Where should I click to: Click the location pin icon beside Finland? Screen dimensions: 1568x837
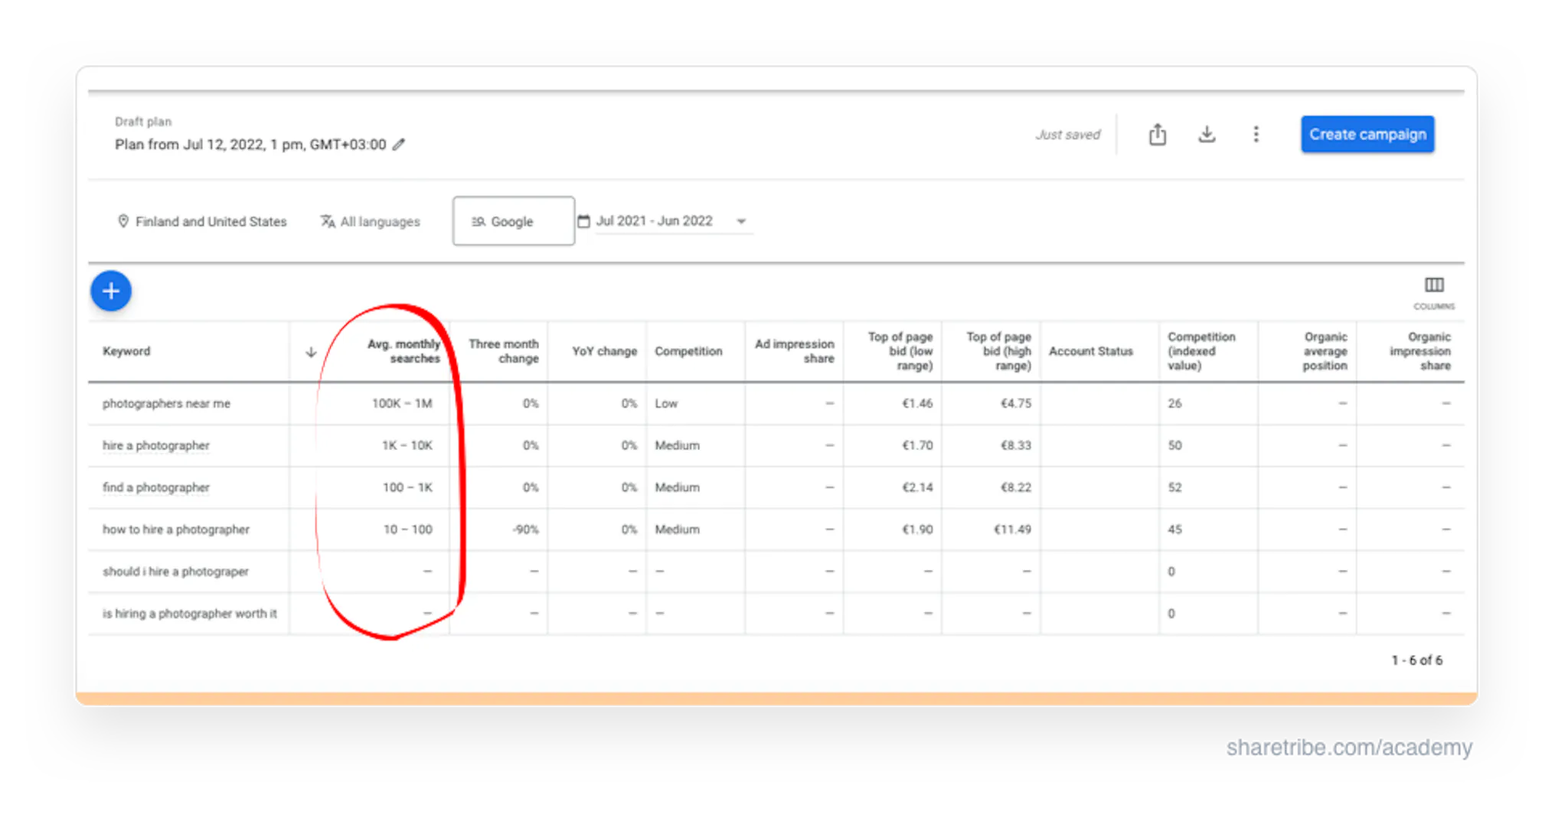(x=124, y=221)
